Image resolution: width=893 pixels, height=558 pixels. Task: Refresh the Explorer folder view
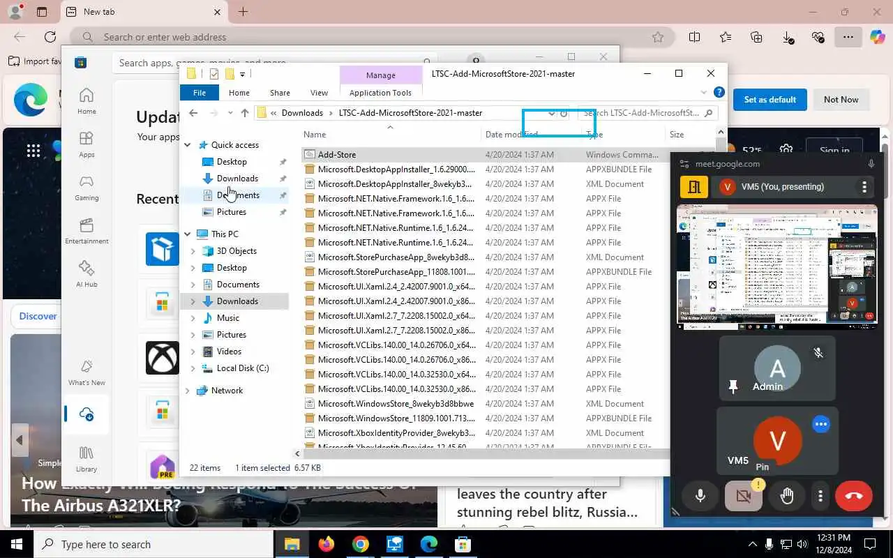tap(564, 113)
